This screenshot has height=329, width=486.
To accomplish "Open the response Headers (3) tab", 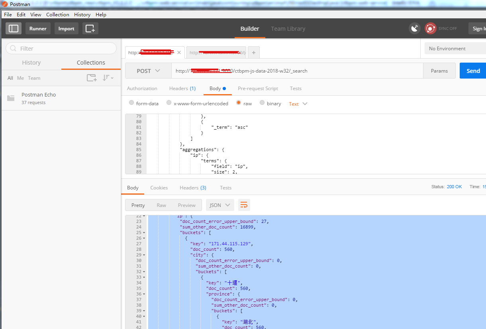I will (x=193, y=187).
